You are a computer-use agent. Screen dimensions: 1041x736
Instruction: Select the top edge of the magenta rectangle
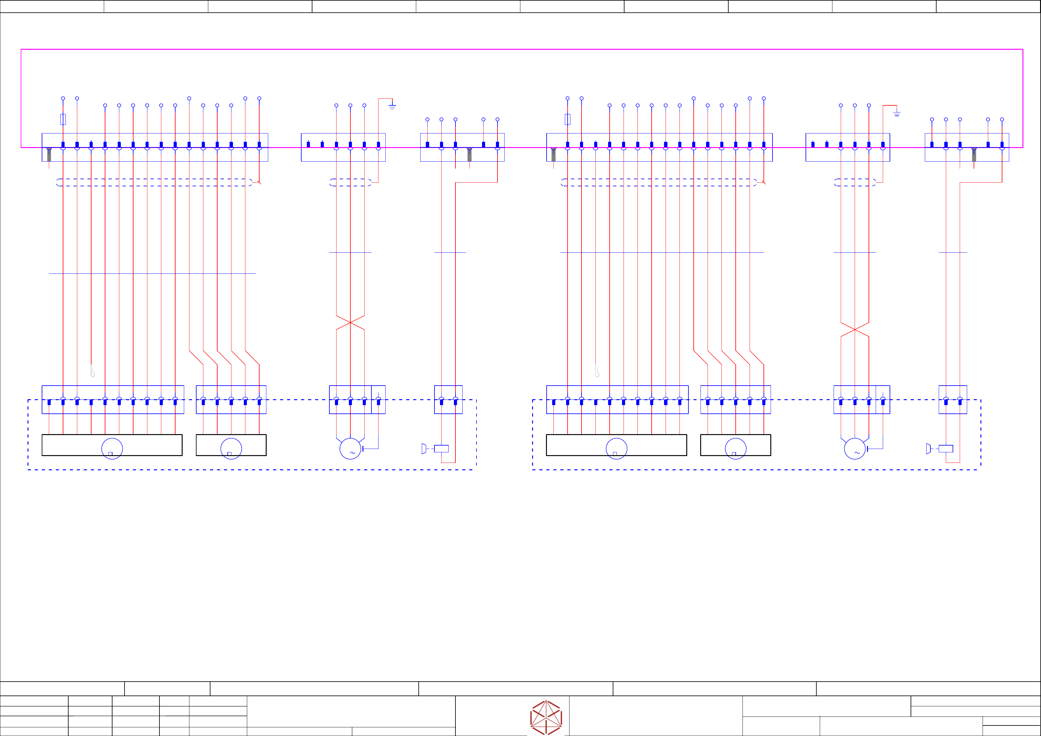[x=521, y=49]
